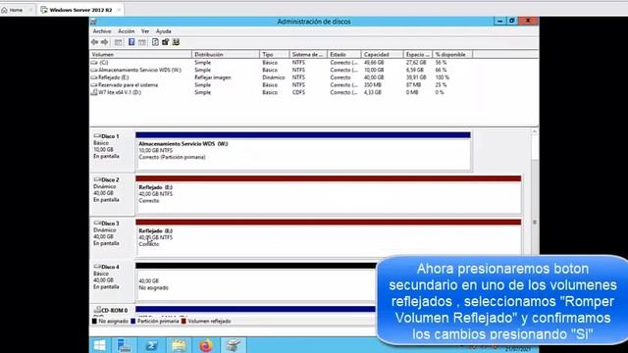628x353 pixels.
Task: Sort by the Tipo column header
Action: 275,55
